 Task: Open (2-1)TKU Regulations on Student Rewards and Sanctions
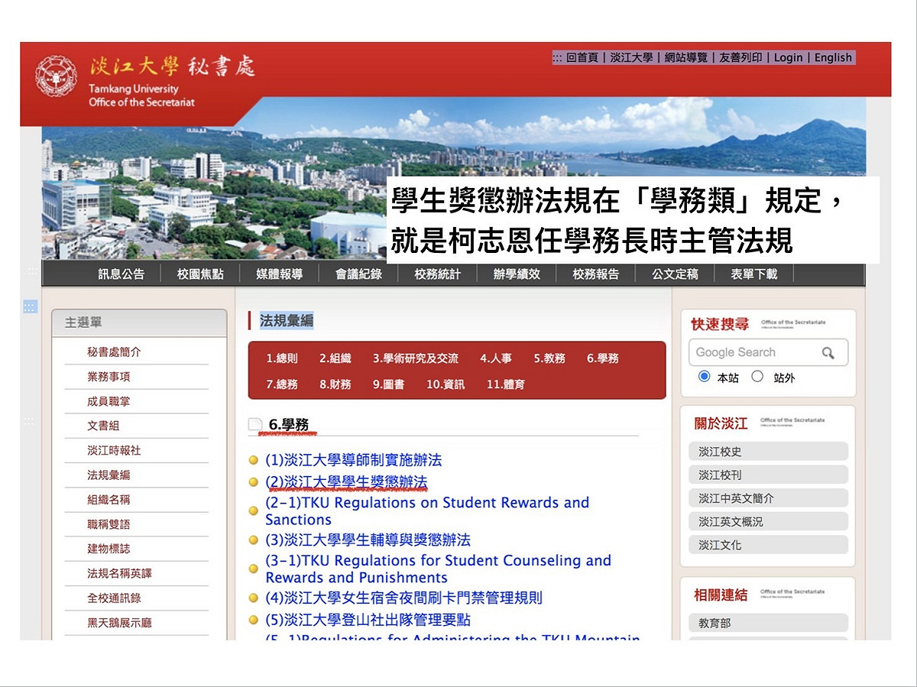tap(427, 510)
